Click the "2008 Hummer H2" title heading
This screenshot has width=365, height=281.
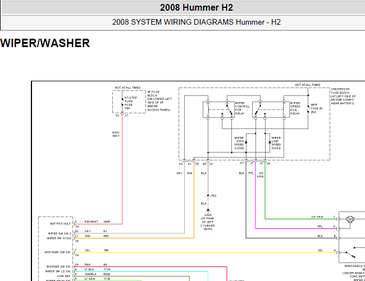tap(196, 7)
